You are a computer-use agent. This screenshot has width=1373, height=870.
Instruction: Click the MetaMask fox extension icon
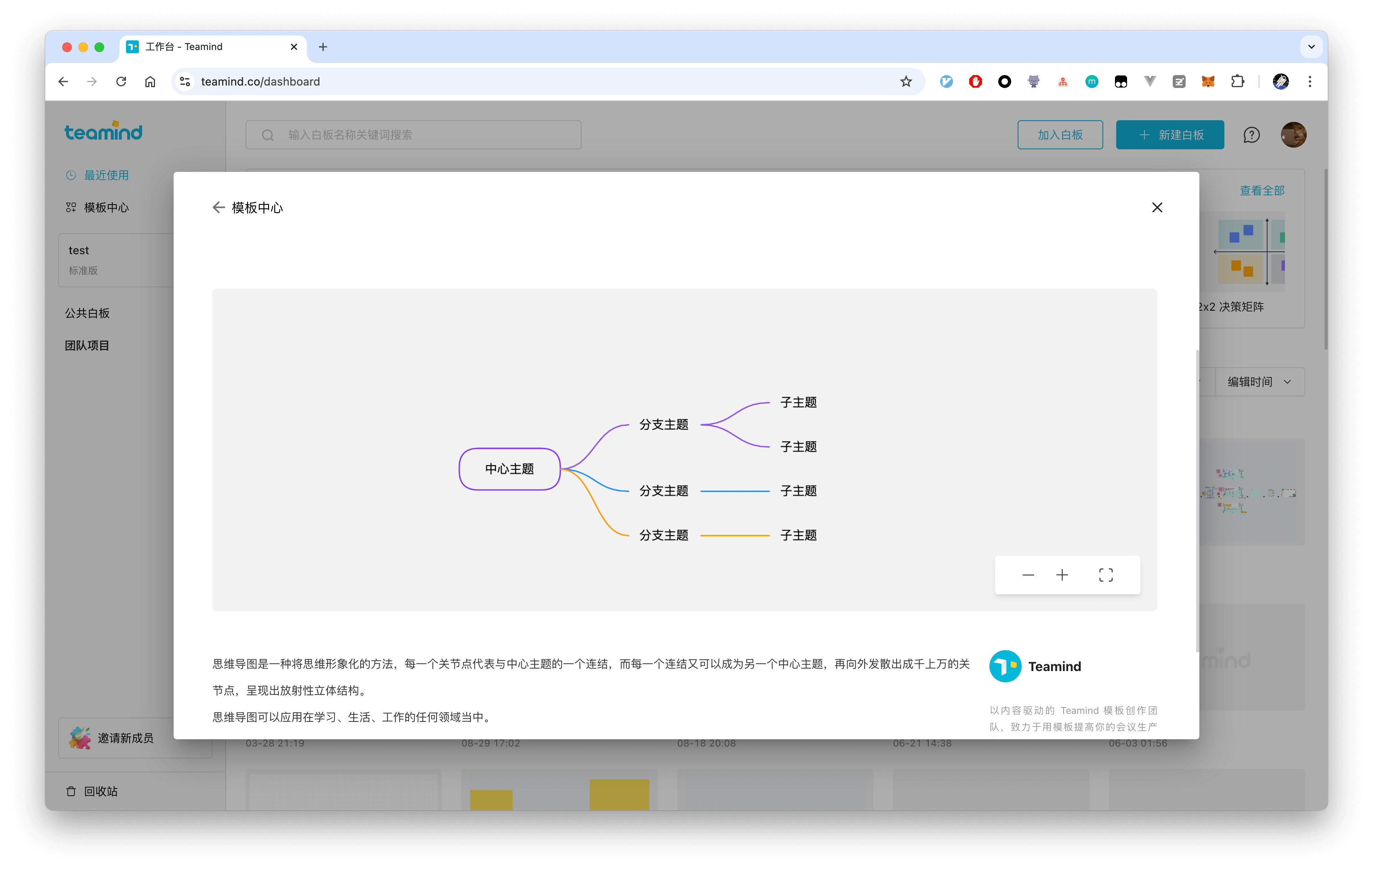(x=1208, y=82)
